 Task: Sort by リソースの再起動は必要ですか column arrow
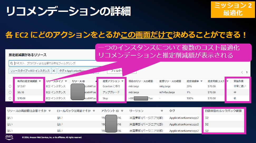coord(50,111)
